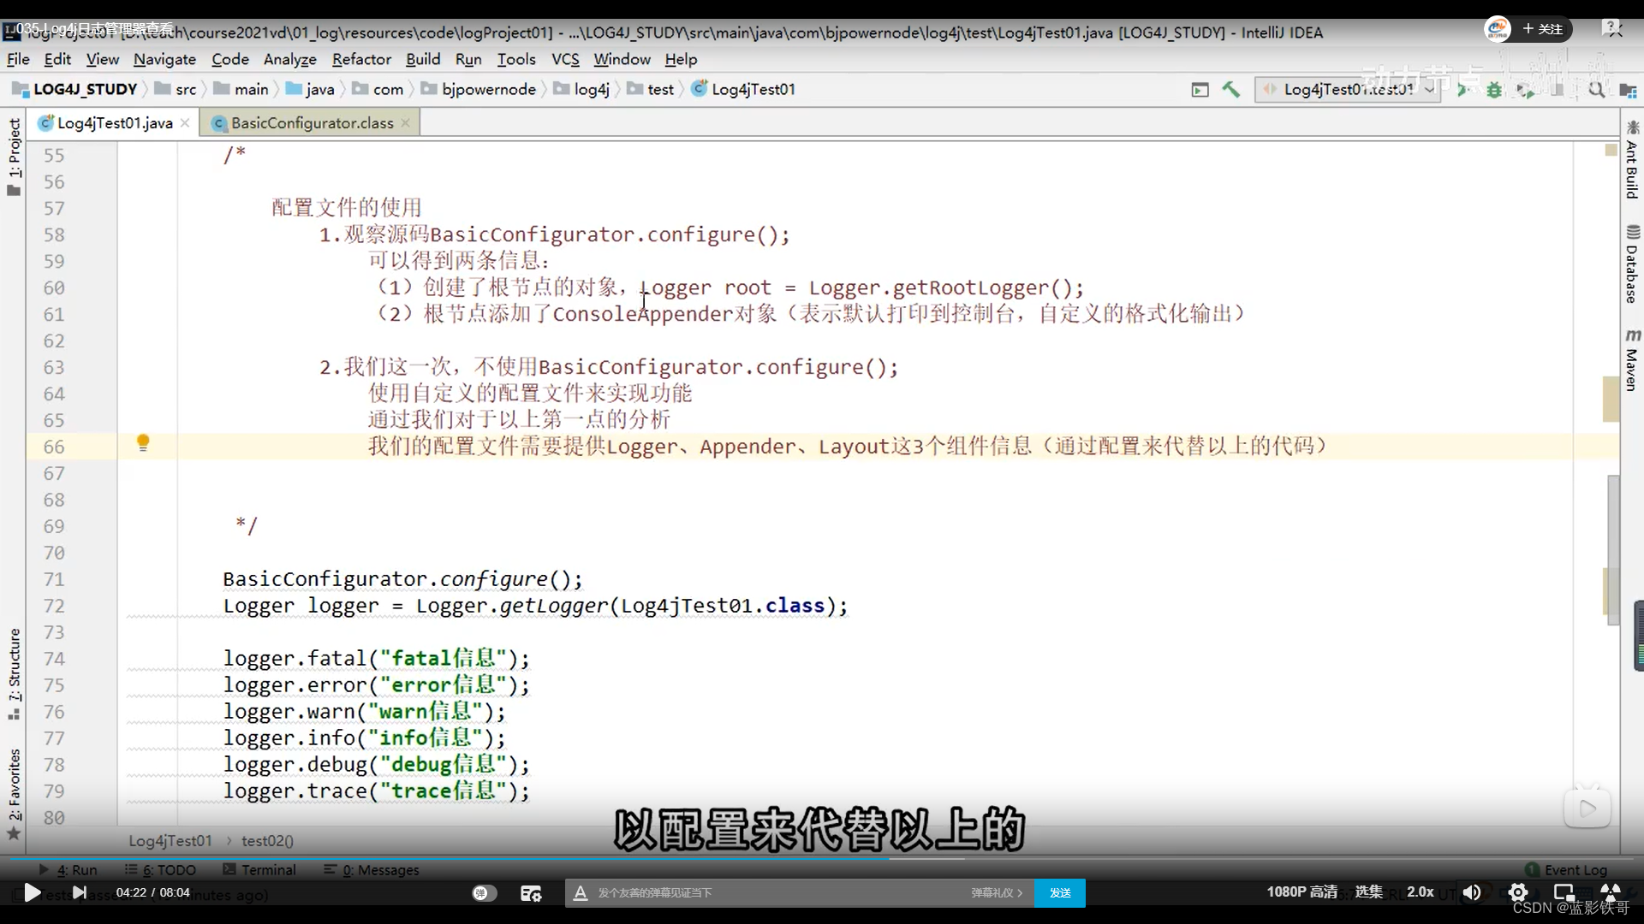The image size is (1644, 924).
Task: Click the test02() method breadcrumb
Action: [x=267, y=841]
